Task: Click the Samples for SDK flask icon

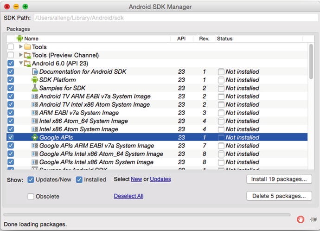Action: [35, 88]
